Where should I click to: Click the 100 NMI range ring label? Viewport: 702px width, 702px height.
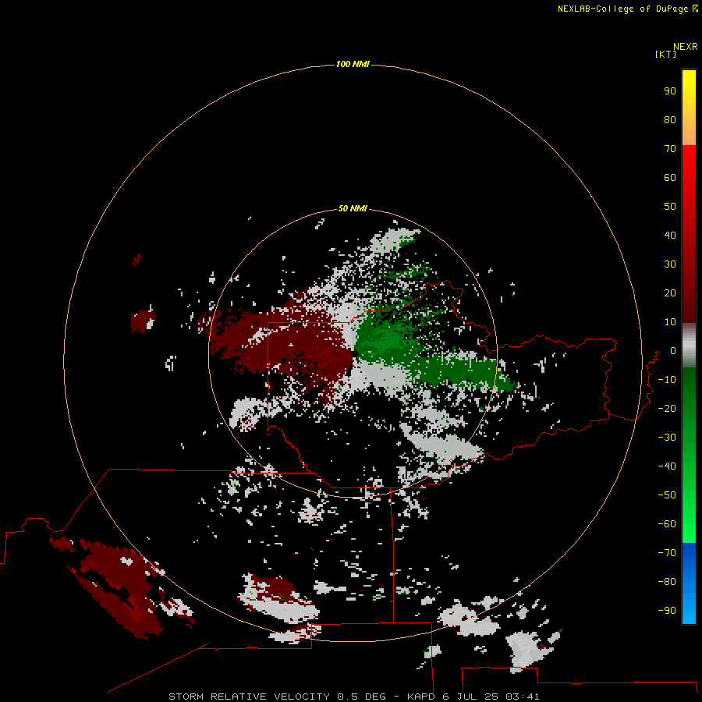(x=353, y=65)
